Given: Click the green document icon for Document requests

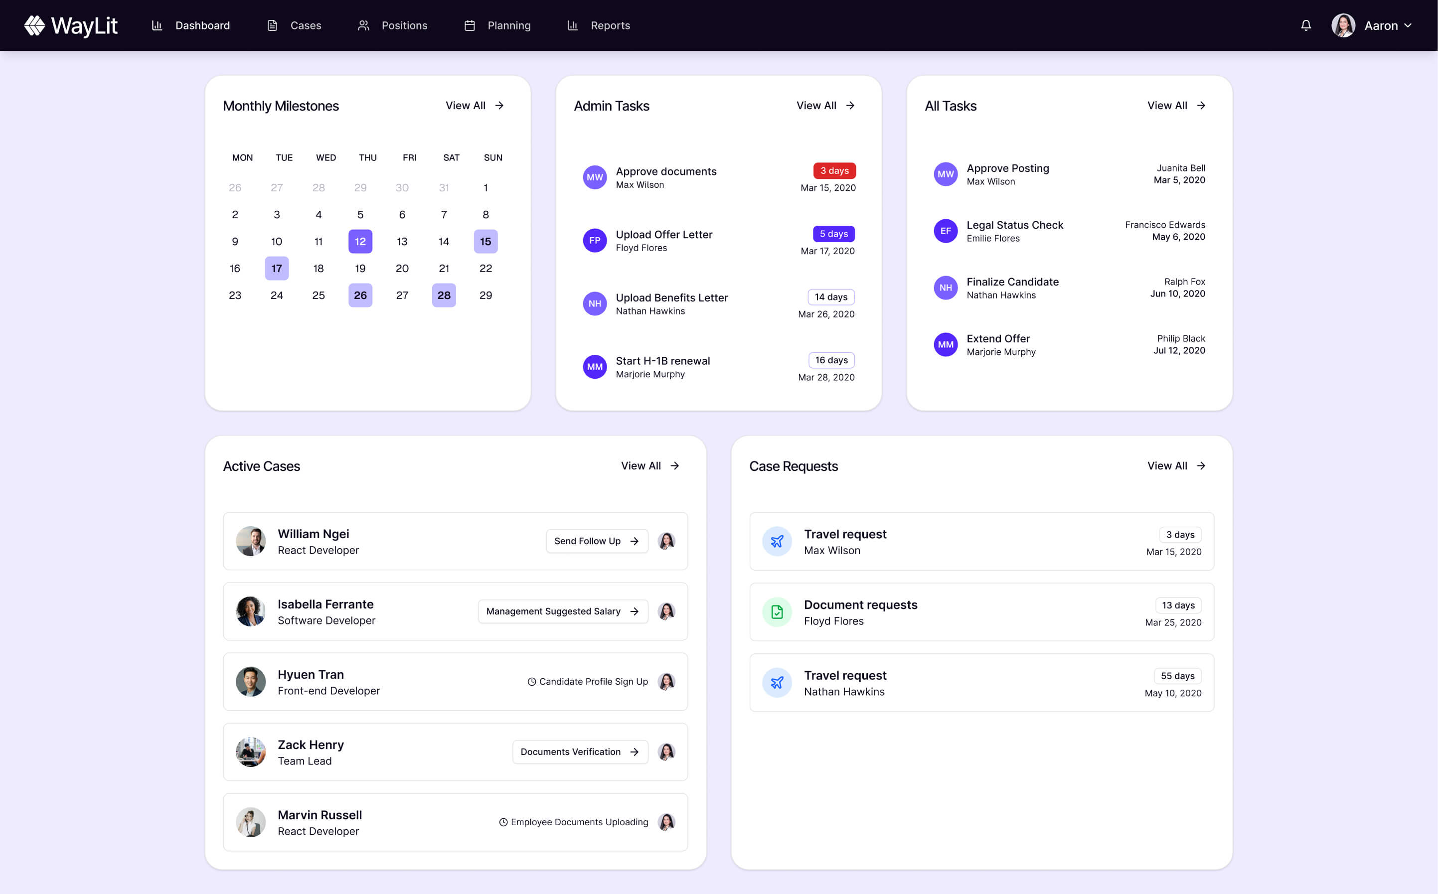Looking at the screenshot, I should [777, 612].
